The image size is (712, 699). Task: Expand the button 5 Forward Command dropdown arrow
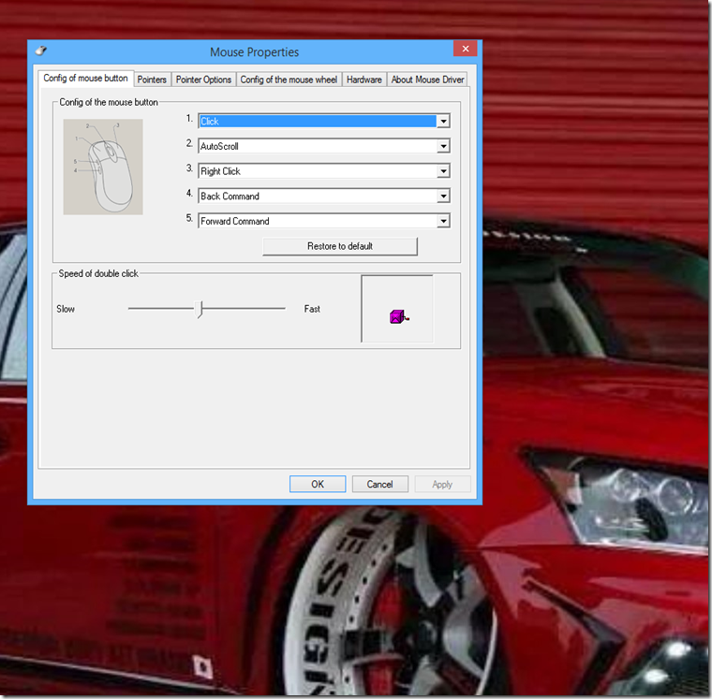pos(443,221)
